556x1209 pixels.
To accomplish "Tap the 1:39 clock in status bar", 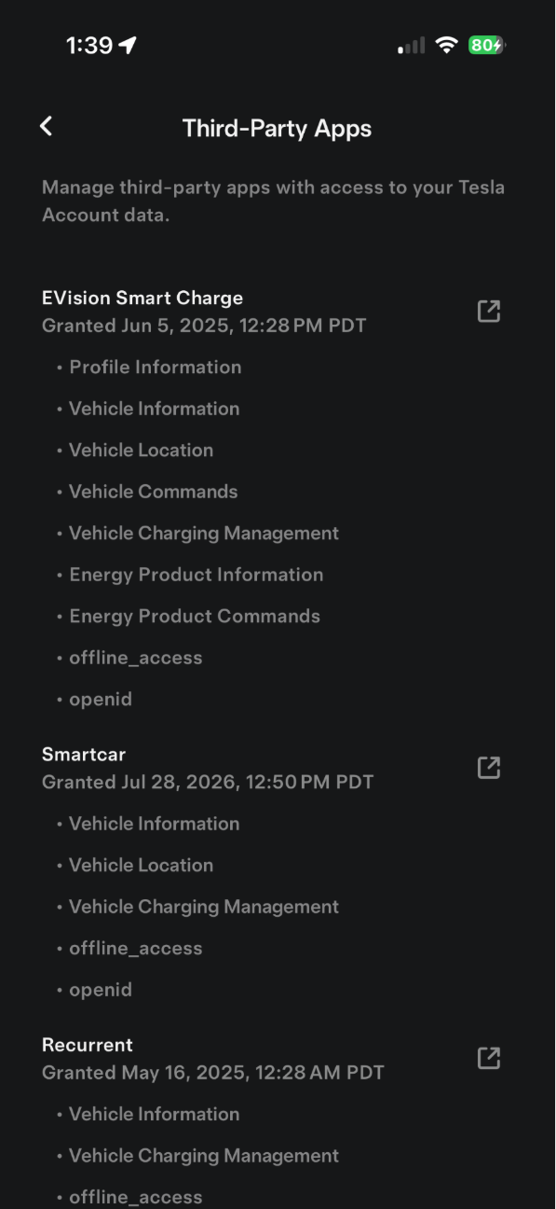I will (89, 45).
